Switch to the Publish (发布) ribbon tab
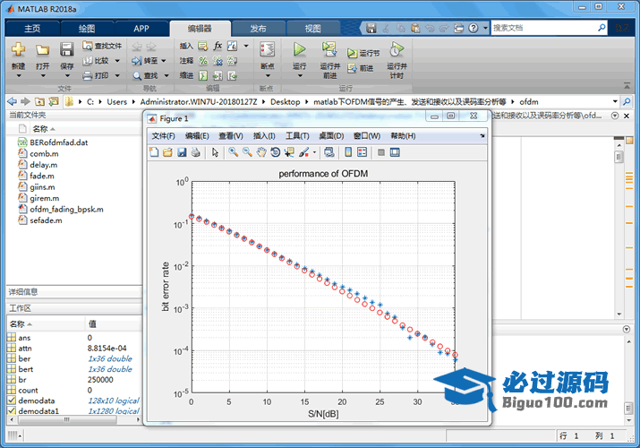The image size is (640, 448). coord(258,29)
